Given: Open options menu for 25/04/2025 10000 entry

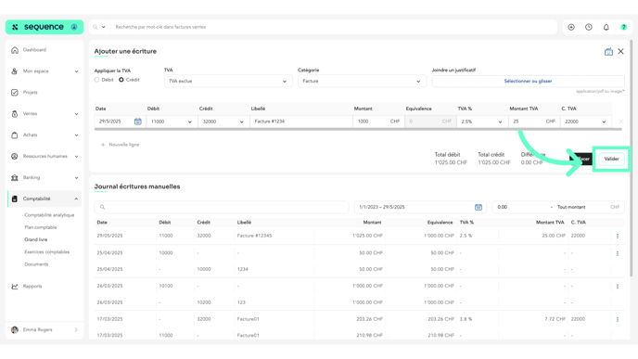Looking at the screenshot, I should pos(618,253).
